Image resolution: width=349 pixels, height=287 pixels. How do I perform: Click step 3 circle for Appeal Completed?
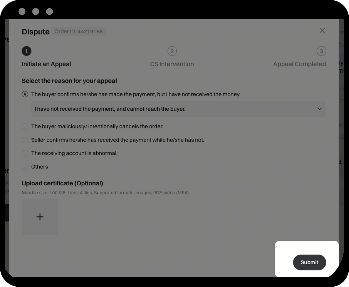click(321, 51)
